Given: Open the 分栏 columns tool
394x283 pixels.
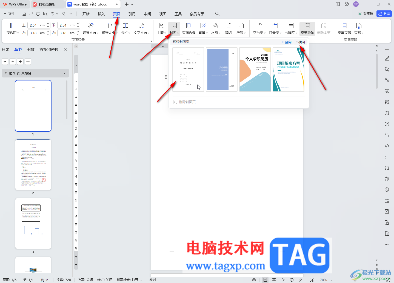Looking at the screenshot, I should pos(125,28).
